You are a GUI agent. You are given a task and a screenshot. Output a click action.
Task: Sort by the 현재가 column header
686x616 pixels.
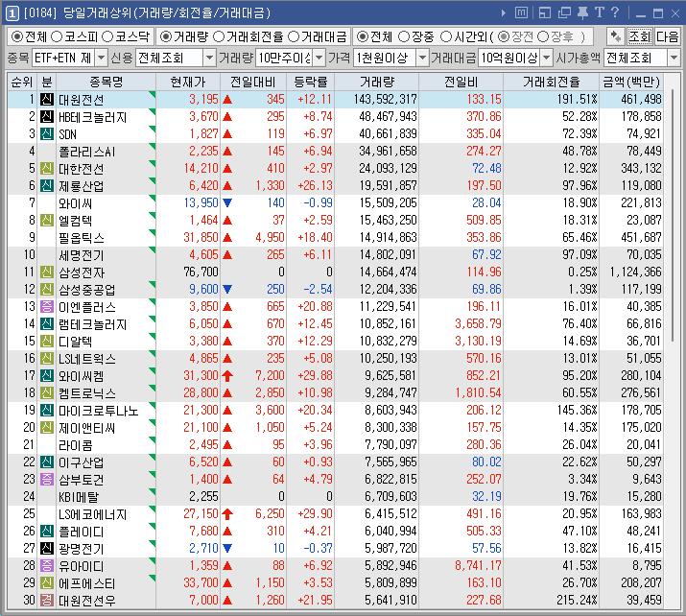click(x=188, y=82)
